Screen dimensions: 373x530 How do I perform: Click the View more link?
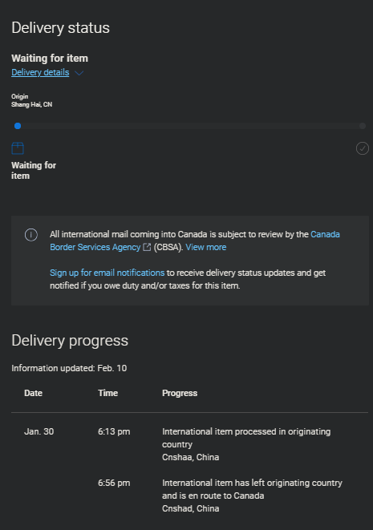(205, 247)
